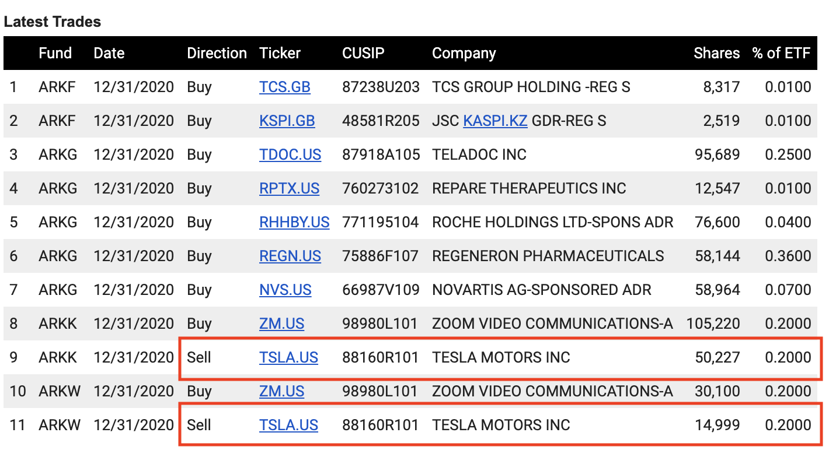Click TESLA MOTORS INC in ARKK row

point(501,358)
